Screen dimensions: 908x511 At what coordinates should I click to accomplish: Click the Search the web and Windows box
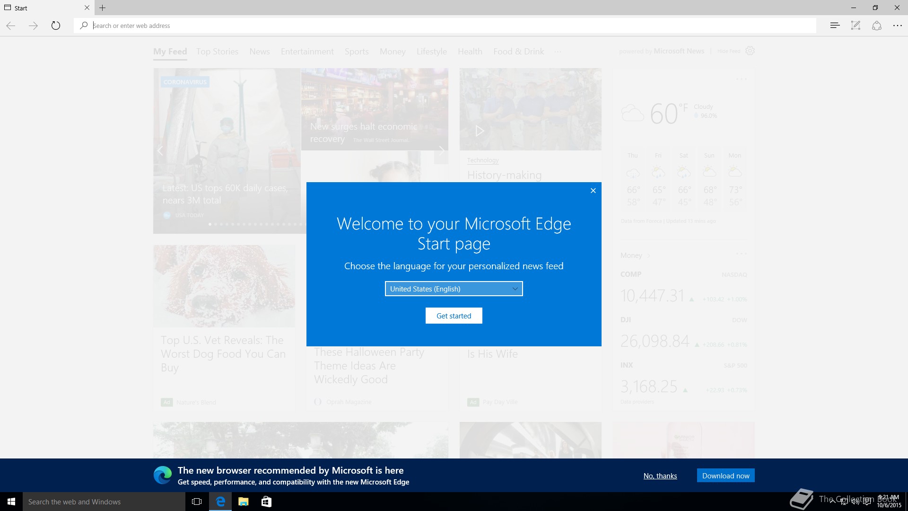(104, 502)
